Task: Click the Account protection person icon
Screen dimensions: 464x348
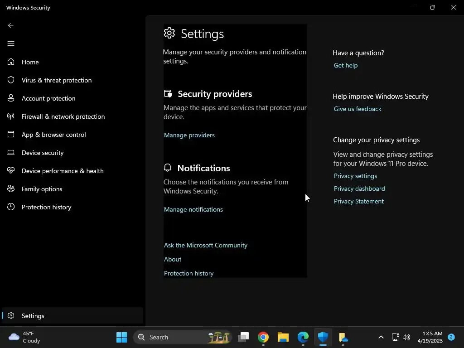Action: click(11, 98)
